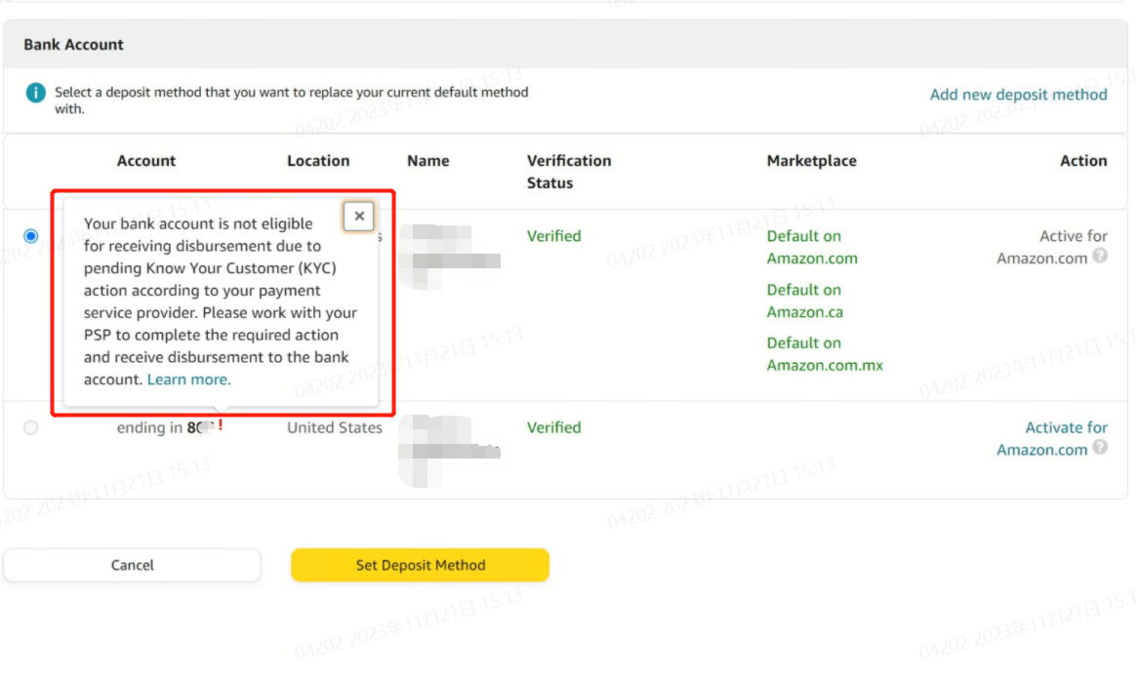This screenshot has width=1138, height=679.
Task: Click the "Cancel" button
Action: click(132, 565)
